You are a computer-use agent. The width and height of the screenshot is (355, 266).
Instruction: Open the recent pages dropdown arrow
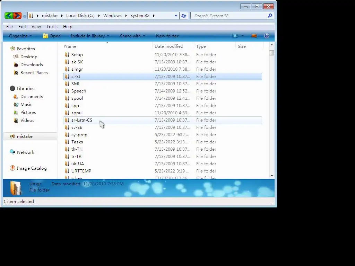point(25,16)
